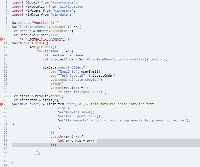
Task: Click userEmail variable on line 14
Action: click(x=59, y=55)
